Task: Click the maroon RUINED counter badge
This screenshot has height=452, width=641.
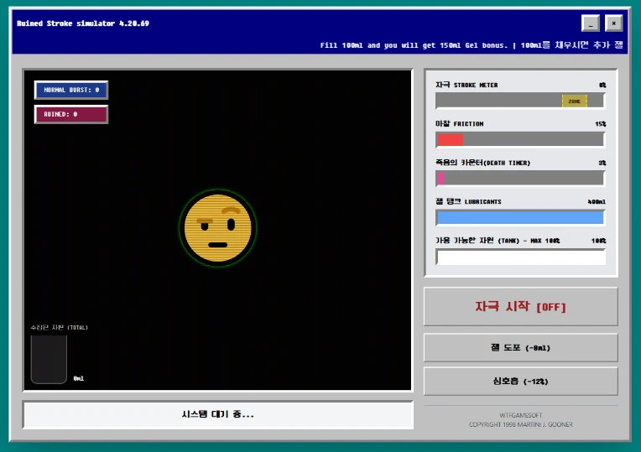Action: (x=71, y=114)
